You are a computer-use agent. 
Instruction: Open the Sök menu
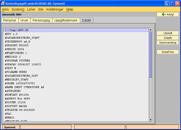pos(41,9)
